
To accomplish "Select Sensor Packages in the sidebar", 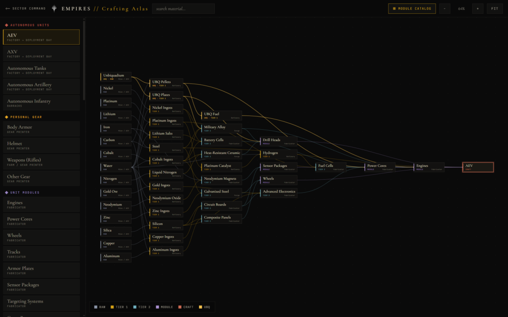I will point(41,287).
